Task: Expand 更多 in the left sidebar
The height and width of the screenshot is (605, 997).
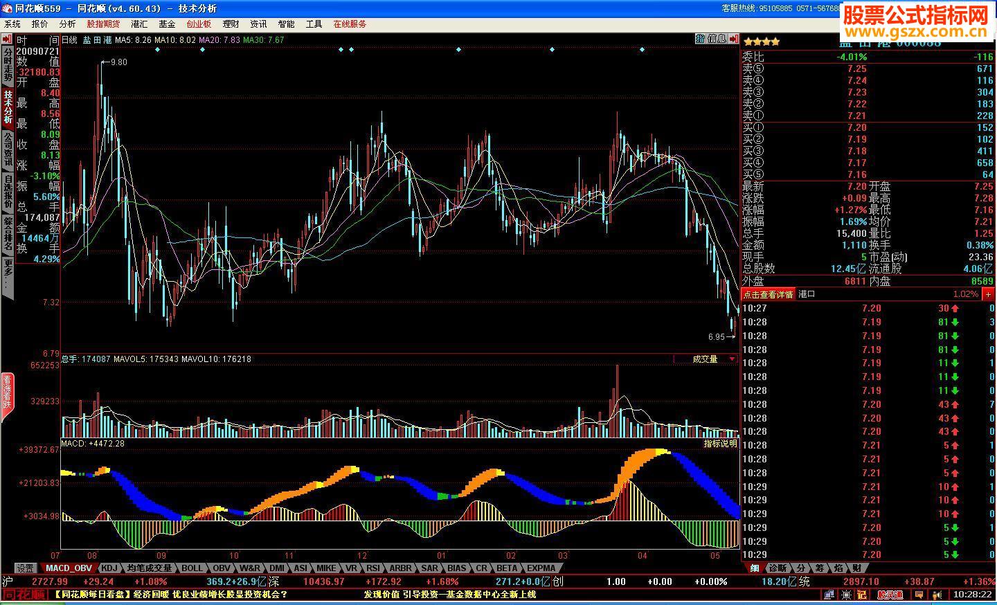Action: [8, 278]
